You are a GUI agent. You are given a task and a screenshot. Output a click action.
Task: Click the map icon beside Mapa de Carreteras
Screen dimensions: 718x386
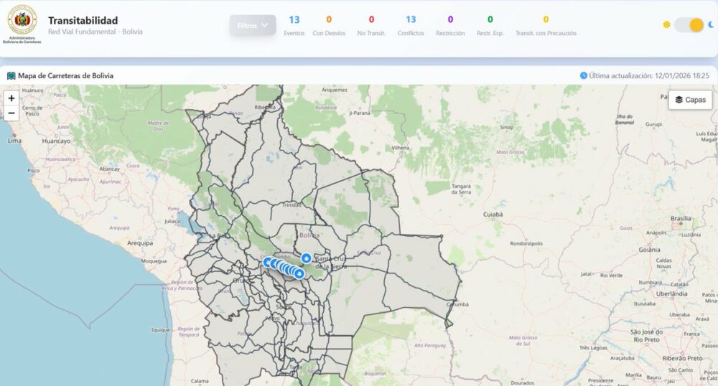pyautogui.click(x=11, y=75)
